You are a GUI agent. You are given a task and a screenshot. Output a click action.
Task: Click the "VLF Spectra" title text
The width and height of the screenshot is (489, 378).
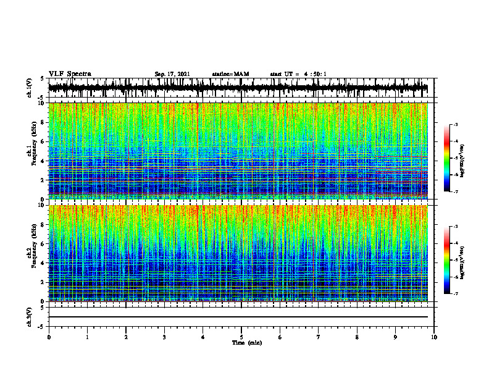point(70,74)
